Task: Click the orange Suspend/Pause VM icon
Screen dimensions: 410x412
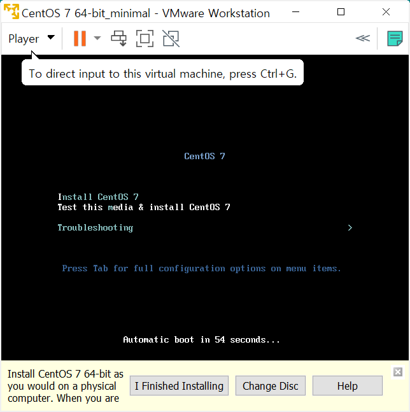Action: (x=80, y=39)
